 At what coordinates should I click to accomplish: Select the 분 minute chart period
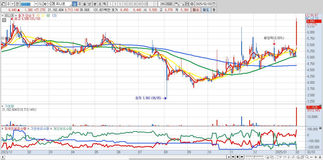[x=95, y=4]
